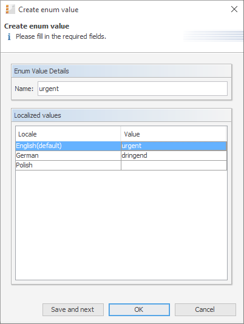Select the German locale cell
The width and height of the screenshot is (244, 324).
68,155
